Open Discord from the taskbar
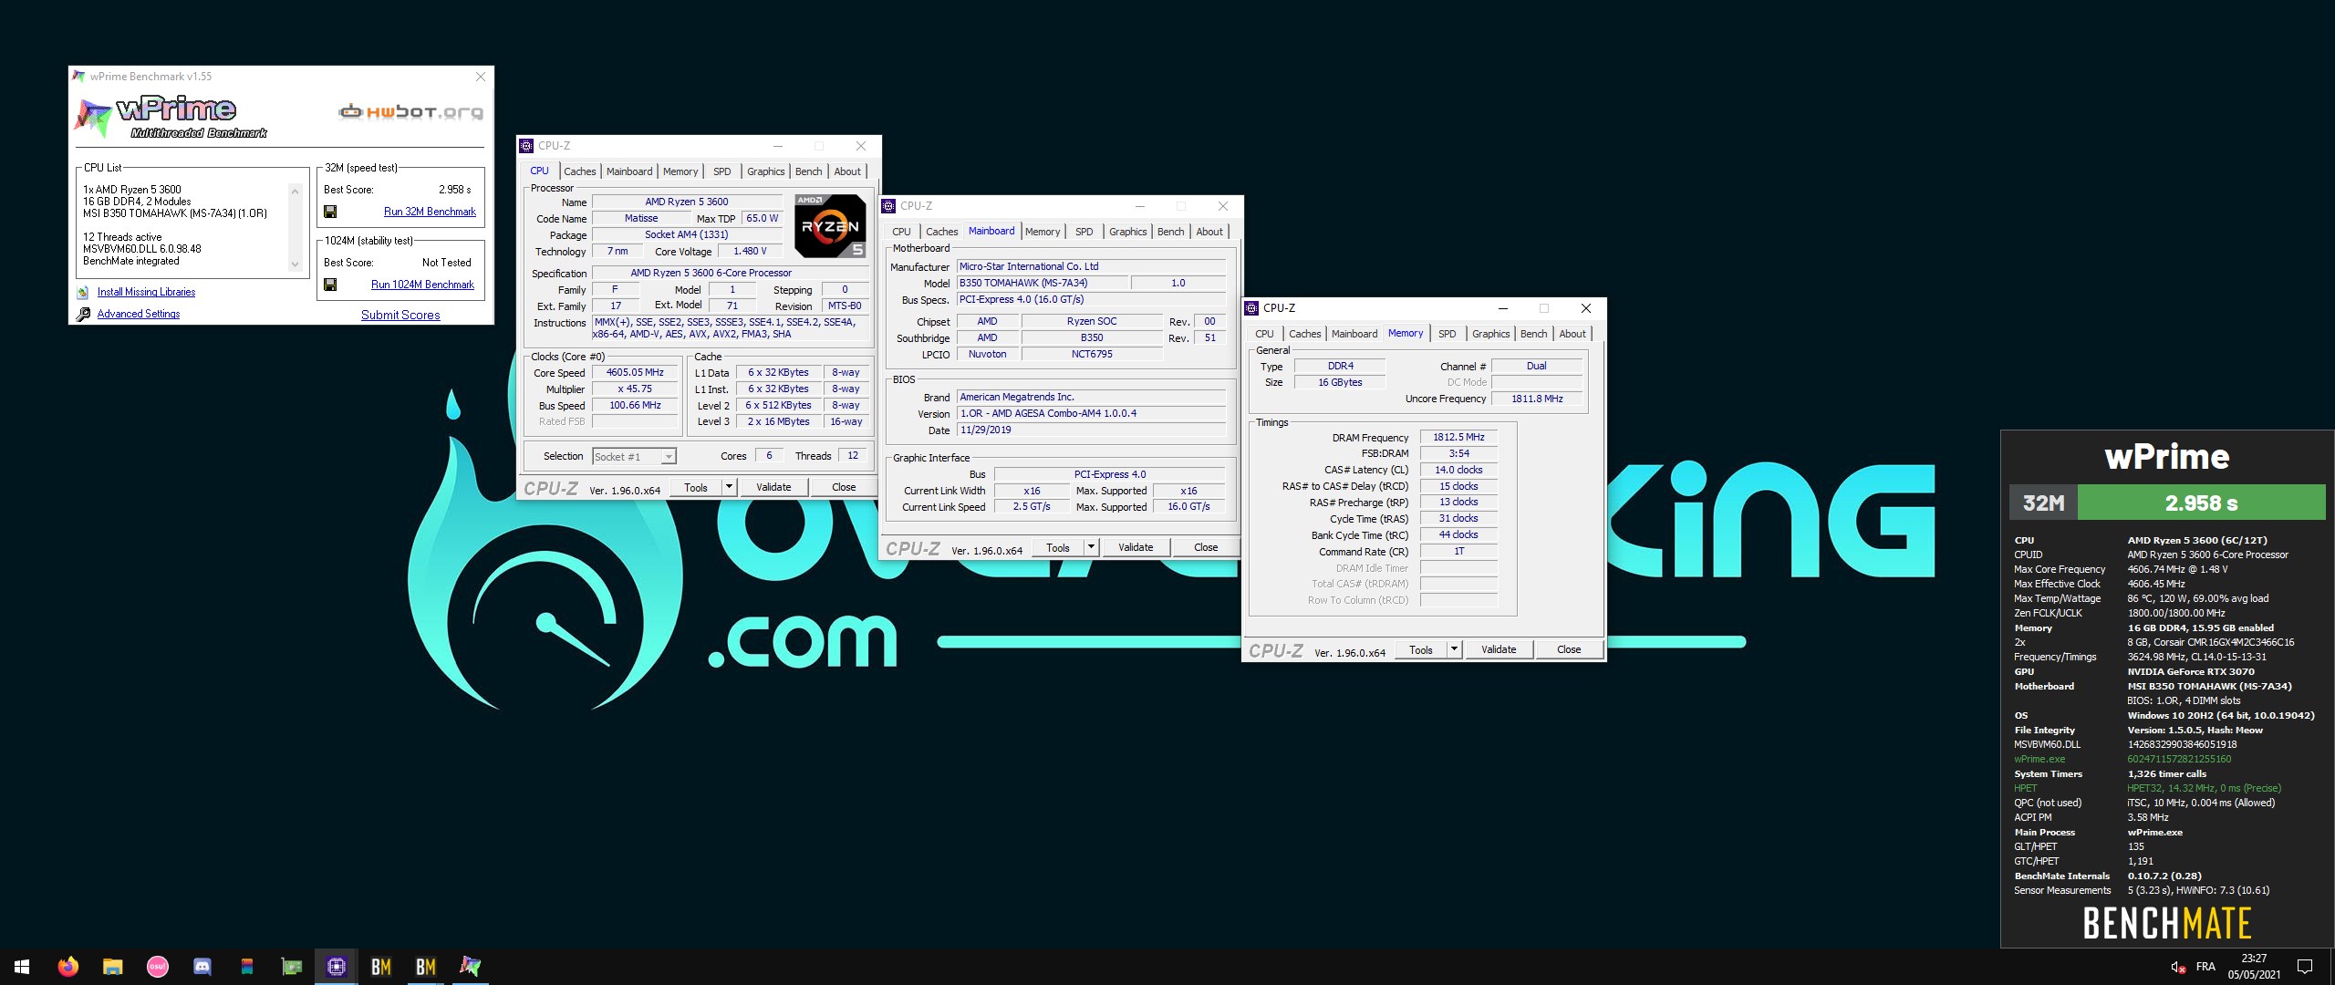 tap(202, 967)
